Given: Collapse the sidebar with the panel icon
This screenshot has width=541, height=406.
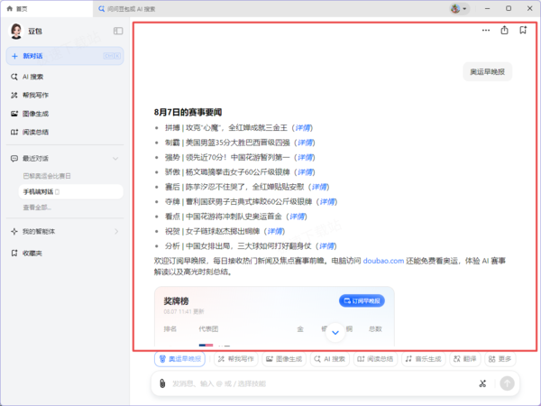Looking at the screenshot, I should [118, 31].
